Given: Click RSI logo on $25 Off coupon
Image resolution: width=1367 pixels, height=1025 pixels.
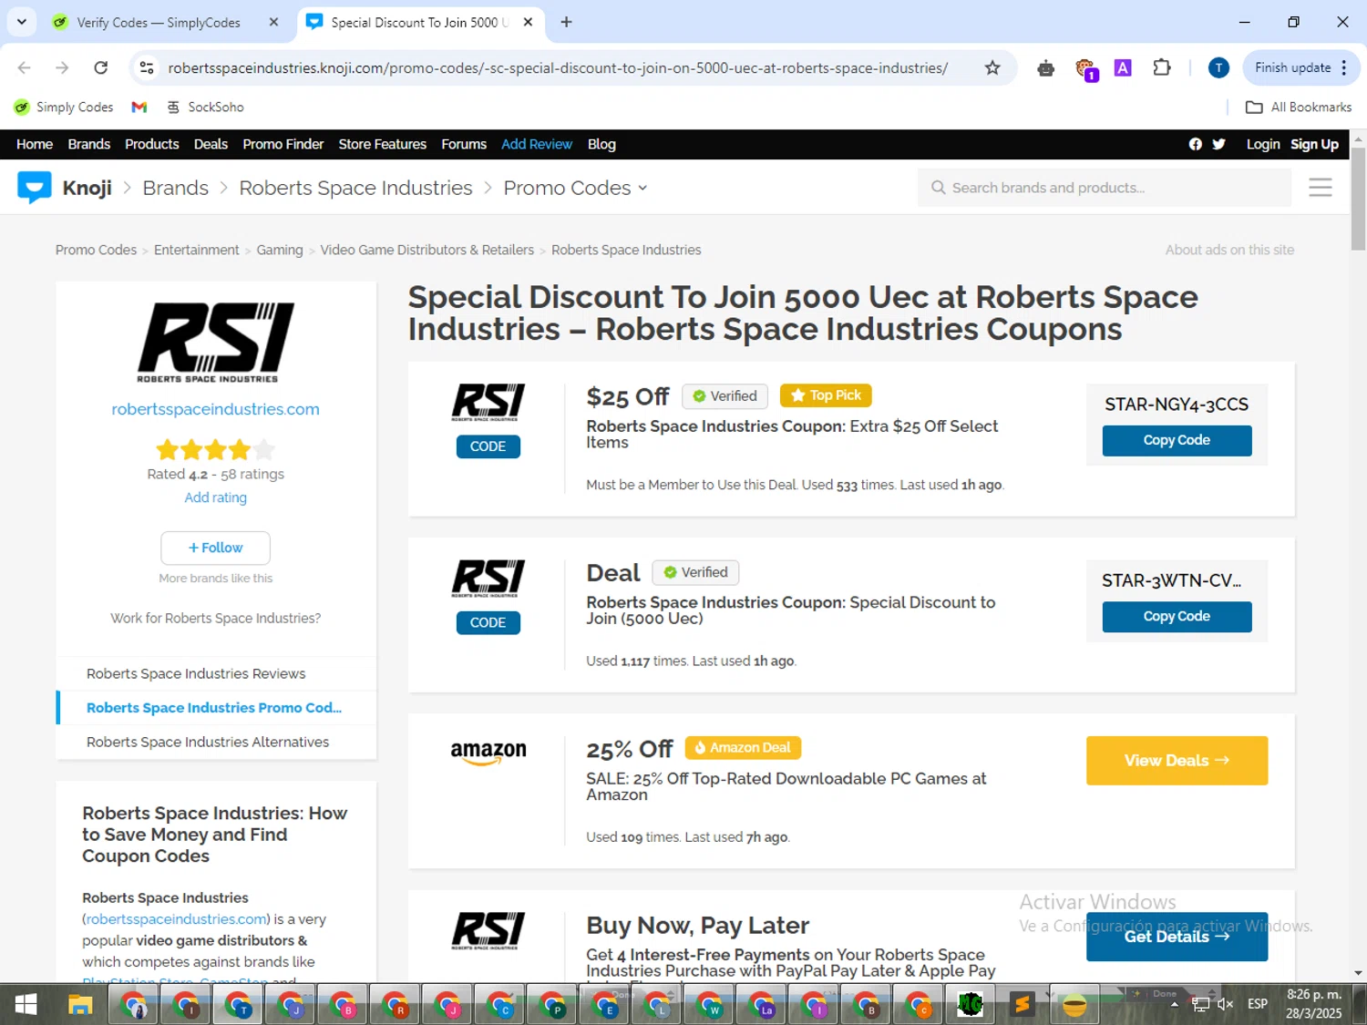Looking at the screenshot, I should (488, 402).
